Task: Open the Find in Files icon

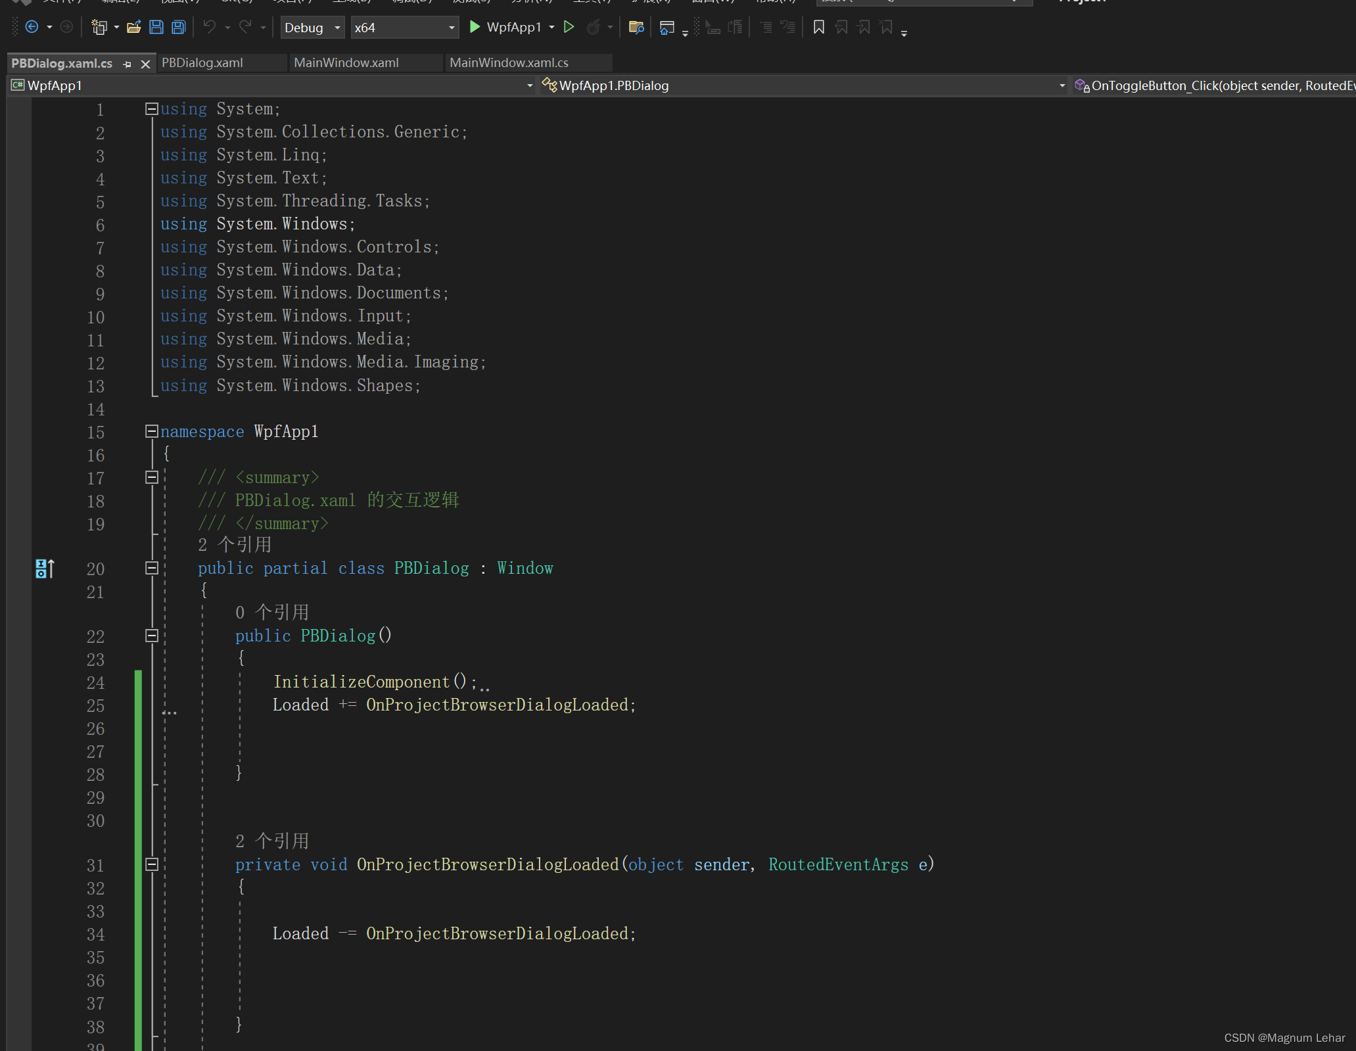Action: 635,27
